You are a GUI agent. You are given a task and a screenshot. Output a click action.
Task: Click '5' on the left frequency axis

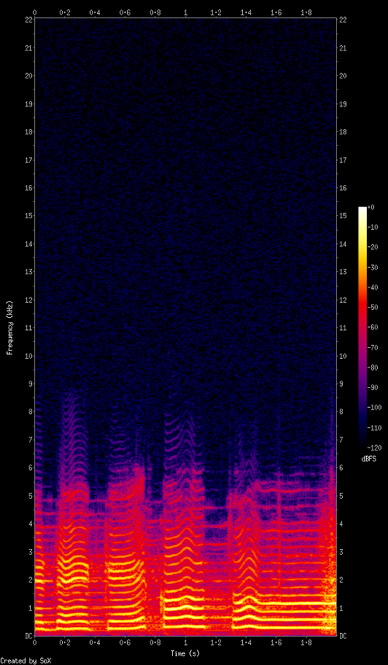click(x=29, y=496)
